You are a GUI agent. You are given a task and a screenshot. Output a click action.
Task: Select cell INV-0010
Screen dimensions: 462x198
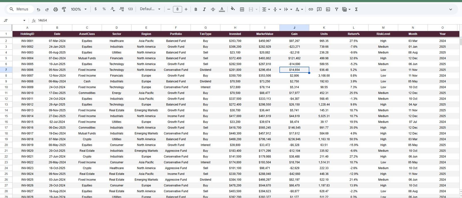click(27, 93)
